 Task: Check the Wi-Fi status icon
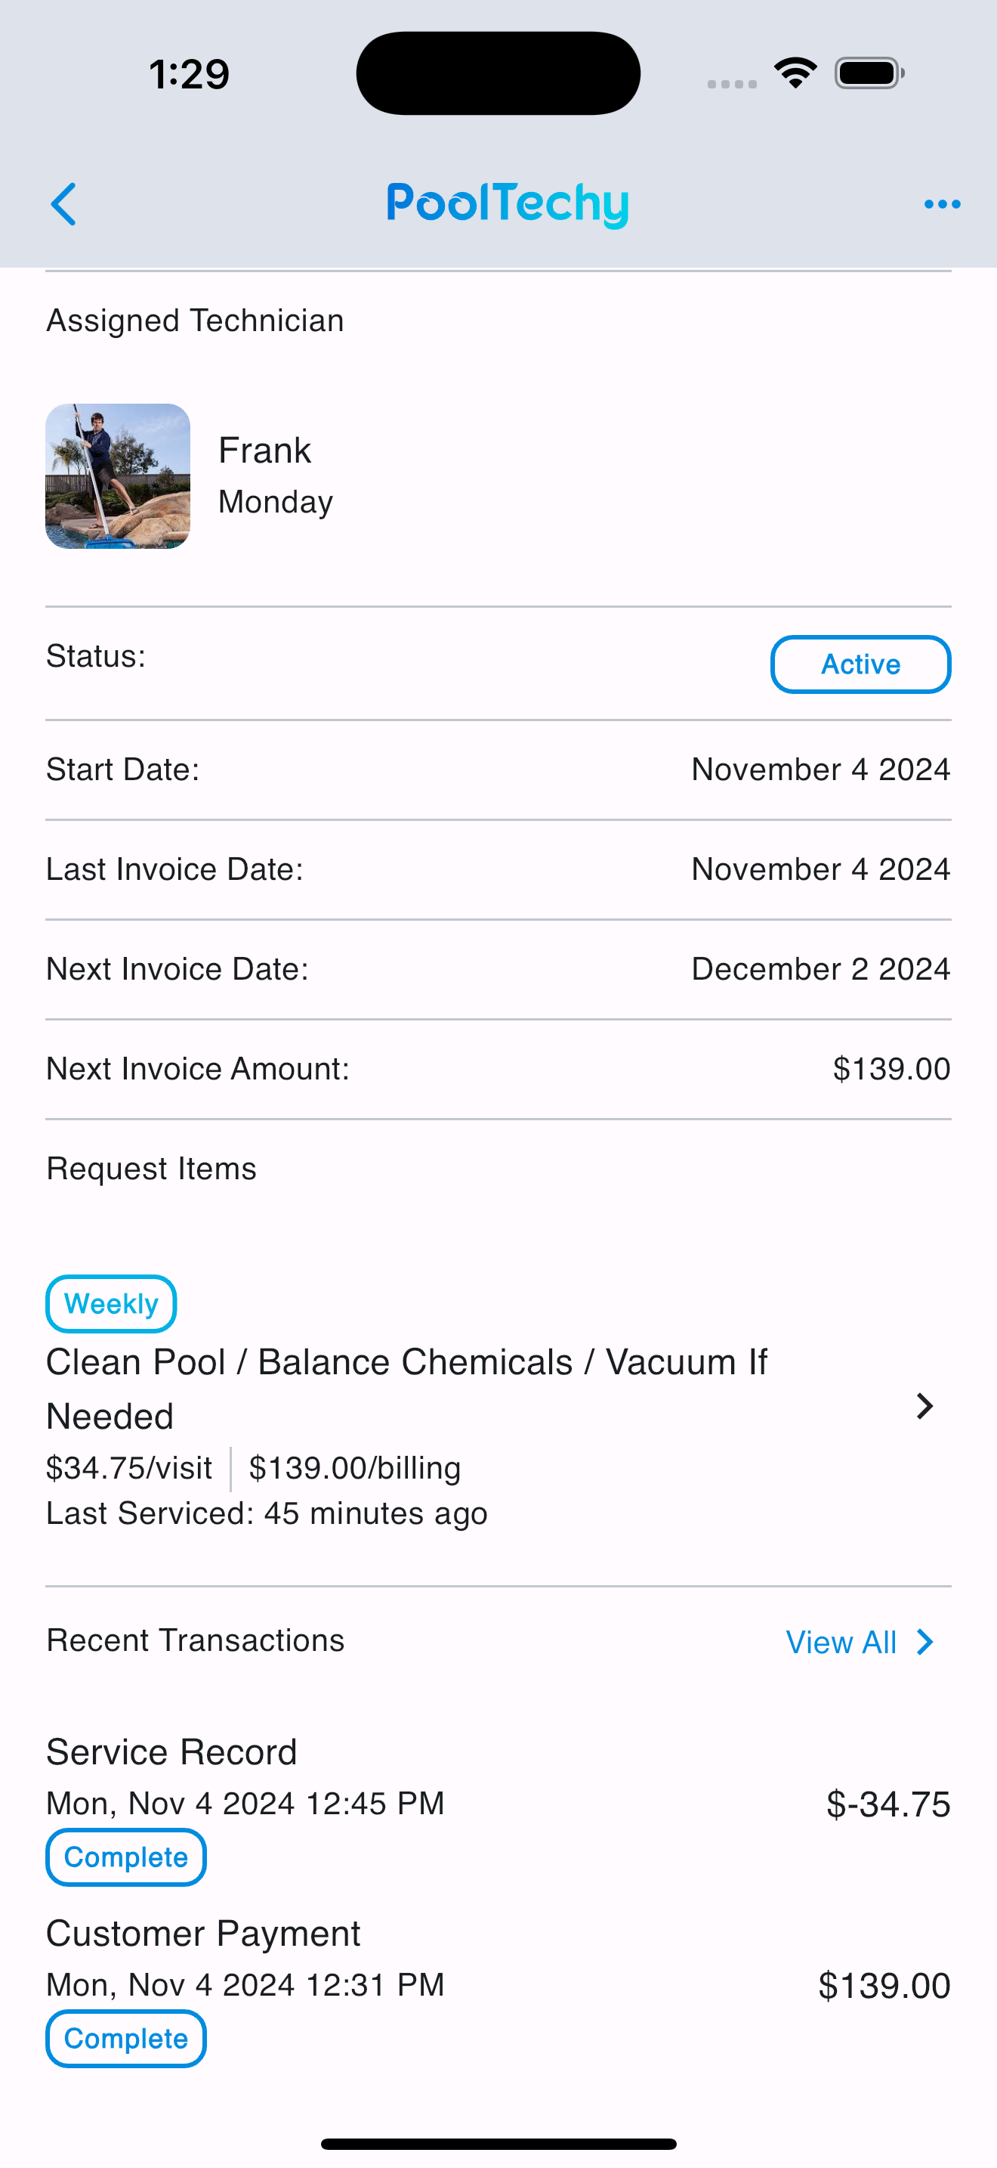click(x=795, y=73)
